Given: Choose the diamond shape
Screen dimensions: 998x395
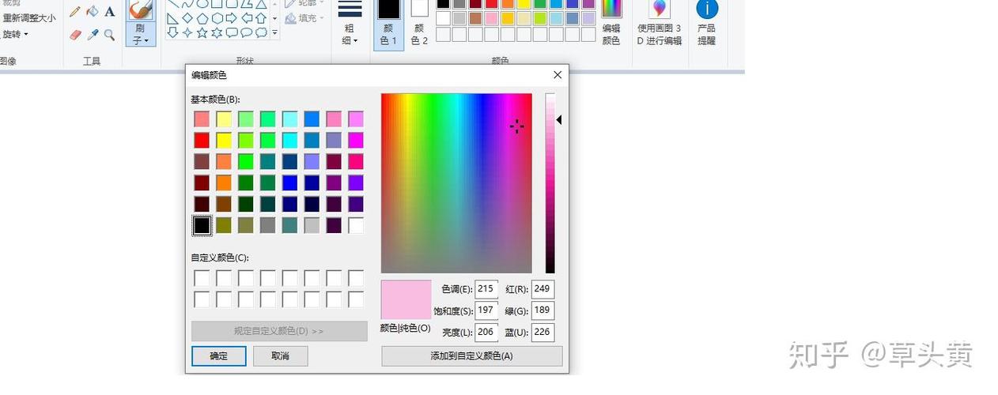Looking at the screenshot, I should (x=187, y=18).
